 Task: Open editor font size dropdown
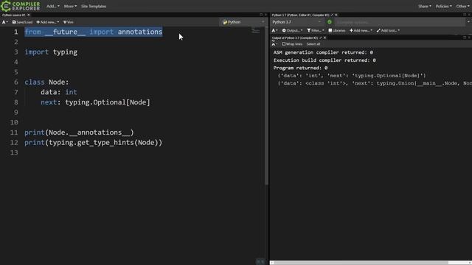coord(5,22)
